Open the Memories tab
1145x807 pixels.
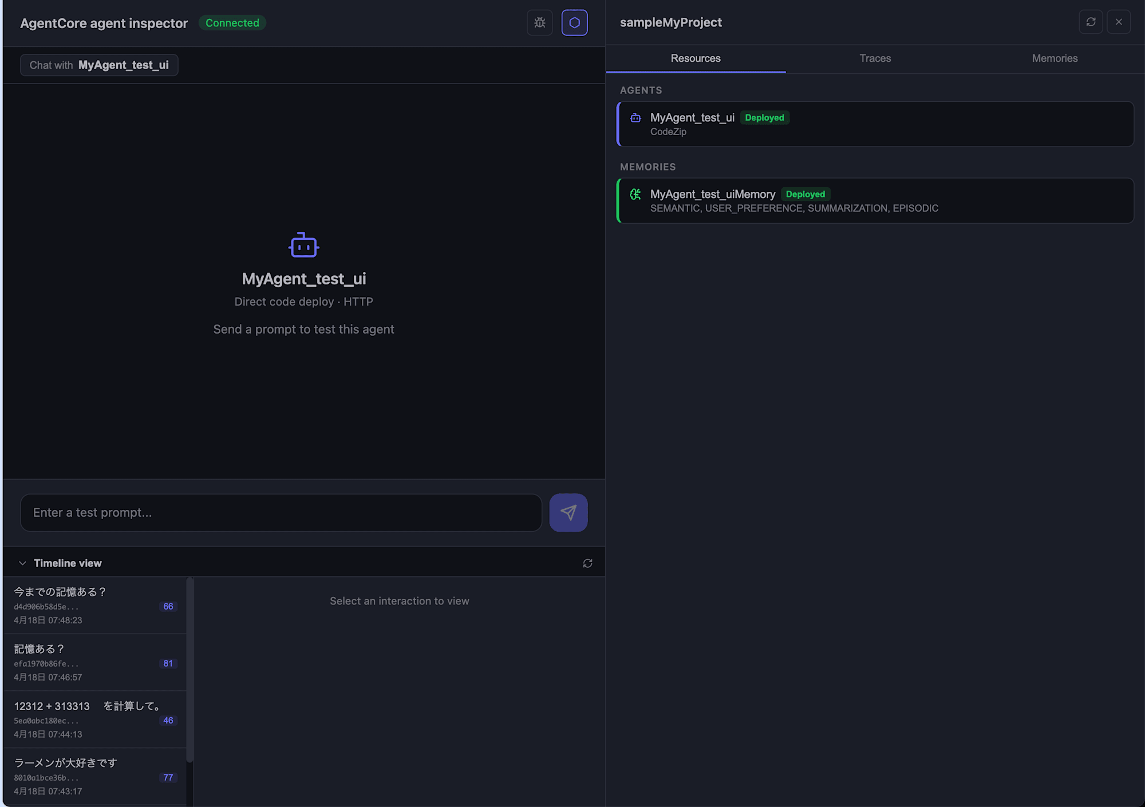tap(1054, 58)
